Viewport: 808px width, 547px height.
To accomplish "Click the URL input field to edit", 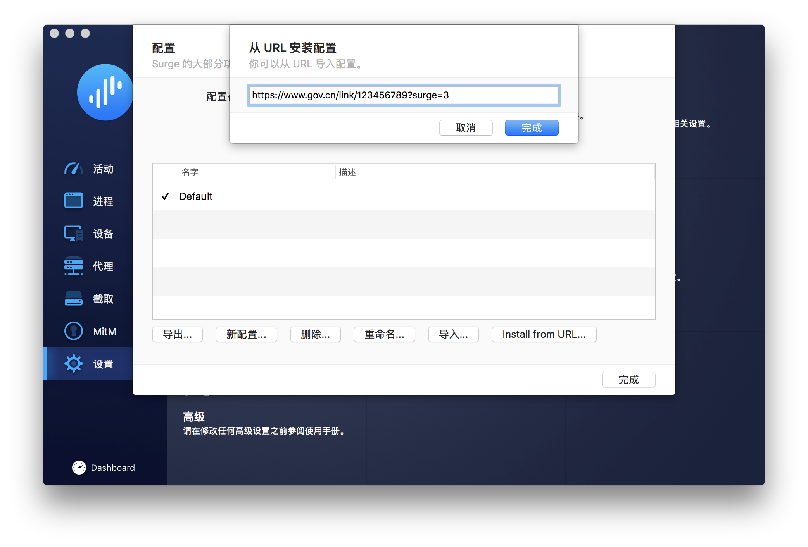I will [402, 95].
